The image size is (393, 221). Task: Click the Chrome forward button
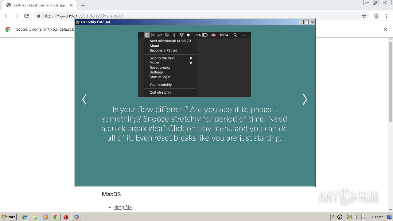(x=17, y=16)
